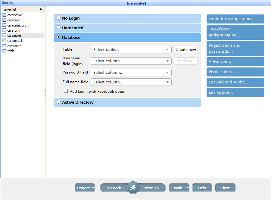Click the table icon beside carsusers
The image size is (271, 200).
click(4, 45)
